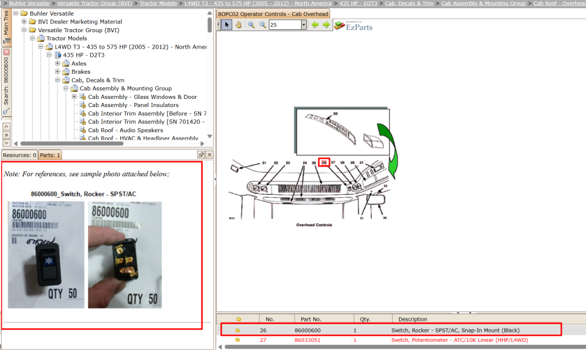
Task: Click the tree scrollbar right arrow
Action: [202, 143]
